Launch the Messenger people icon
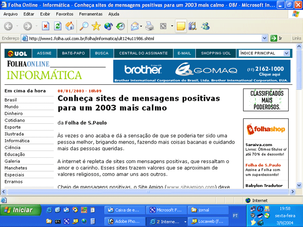Image resolution: width=303 pixels, height=227 pixels. click(x=205, y=26)
